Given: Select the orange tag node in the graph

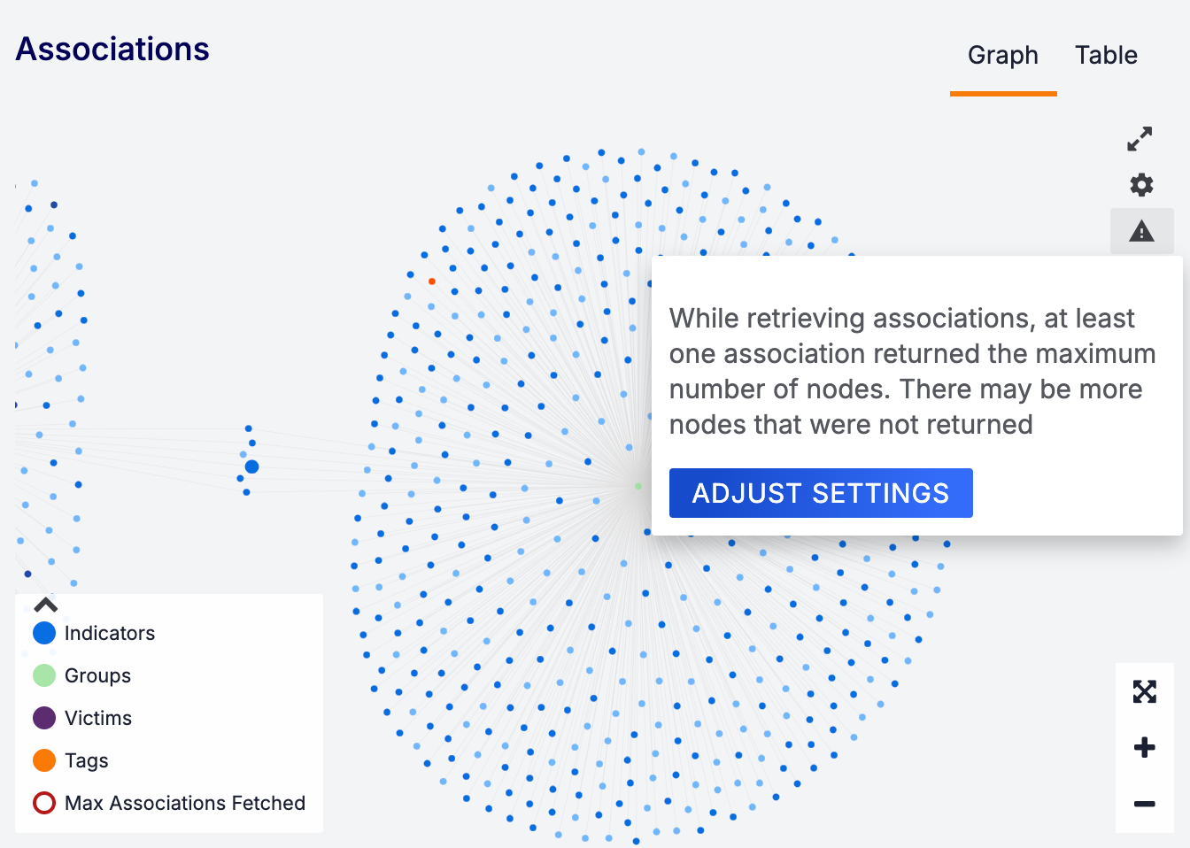Looking at the screenshot, I should tap(431, 281).
